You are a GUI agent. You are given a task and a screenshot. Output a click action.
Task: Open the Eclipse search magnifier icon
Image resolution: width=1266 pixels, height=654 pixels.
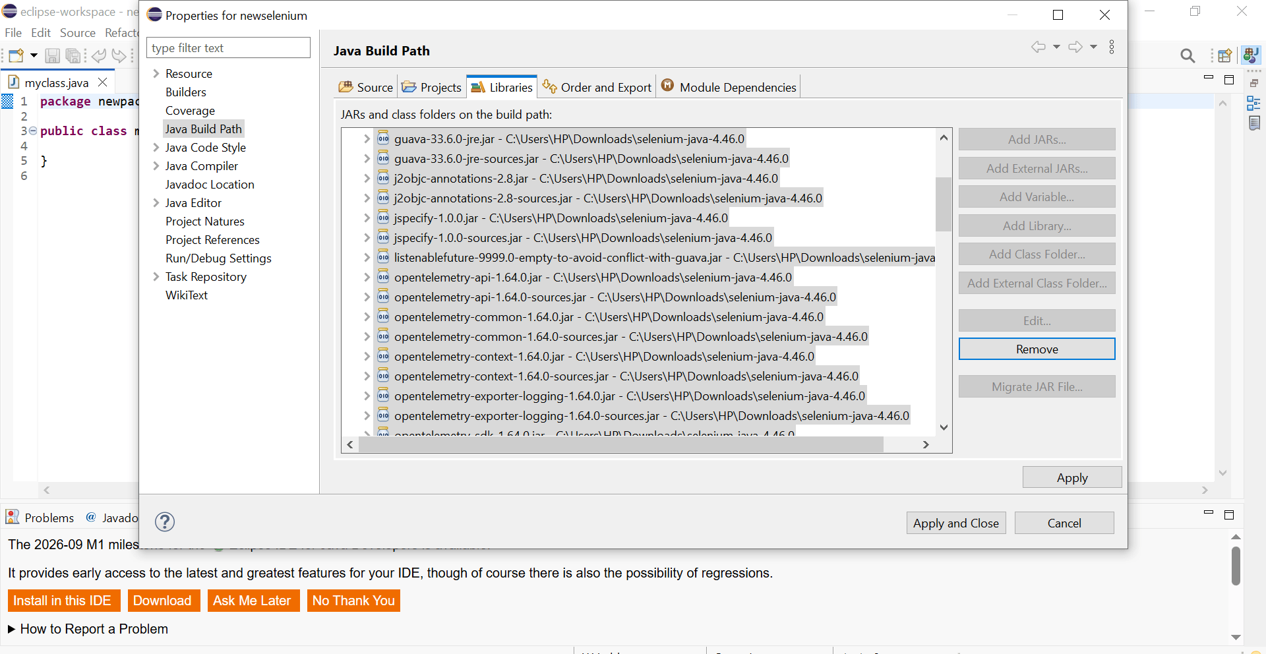[x=1188, y=56]
